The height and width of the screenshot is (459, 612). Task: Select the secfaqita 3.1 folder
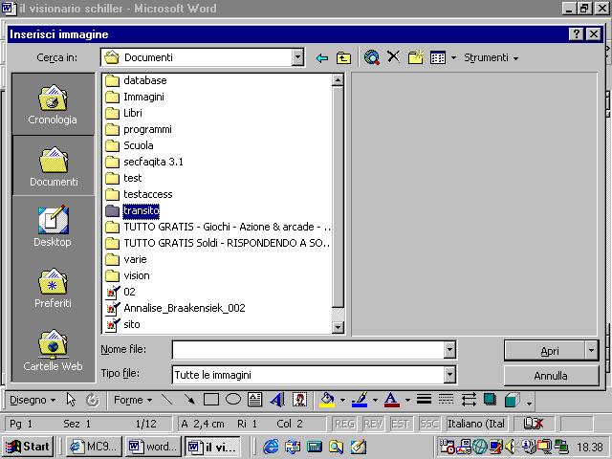point(144,162)
